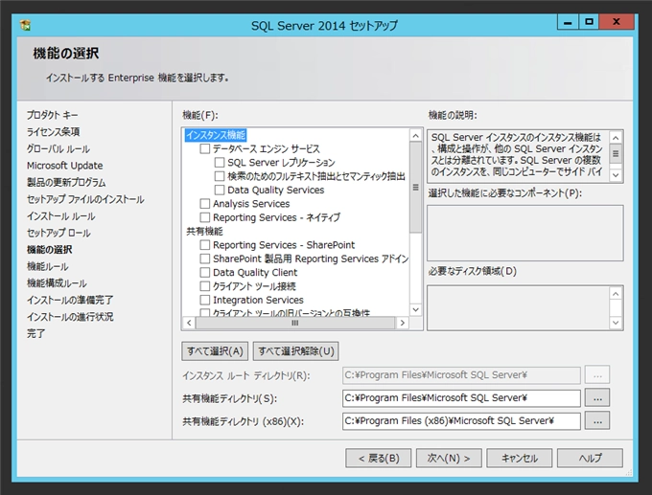
Task: Click feature list vertical scrollbar thumb
Action: point(415,188)
